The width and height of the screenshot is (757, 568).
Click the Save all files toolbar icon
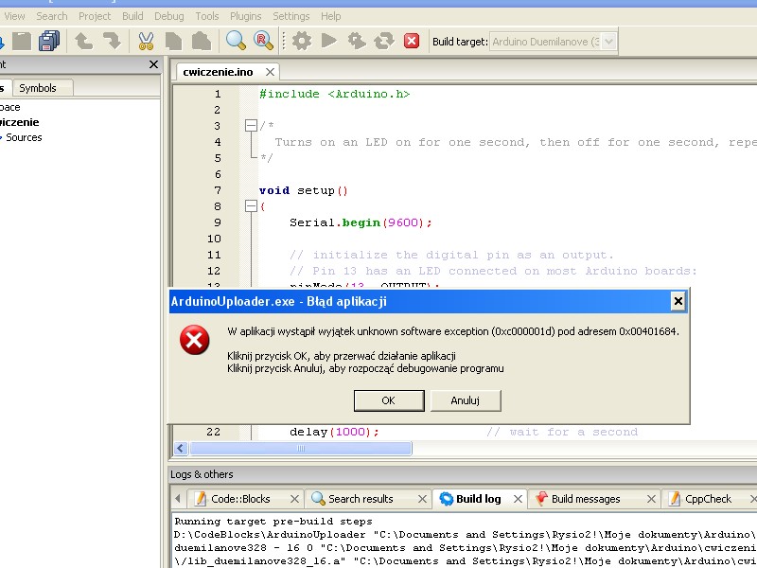point(49,41)
